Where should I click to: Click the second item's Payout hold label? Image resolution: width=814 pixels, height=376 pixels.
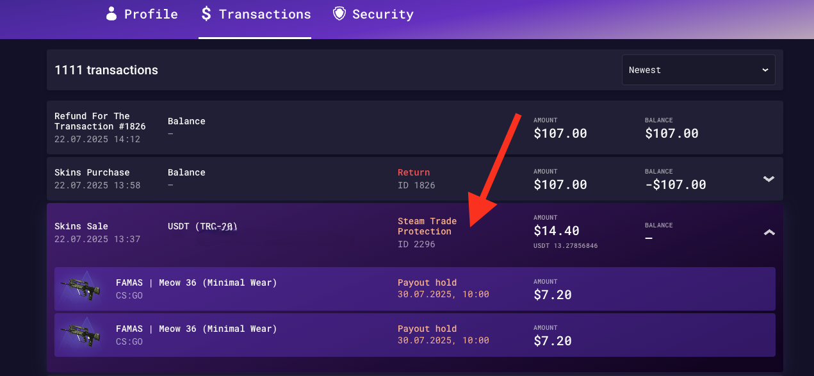pyautogui.click(x=427, y=329)
